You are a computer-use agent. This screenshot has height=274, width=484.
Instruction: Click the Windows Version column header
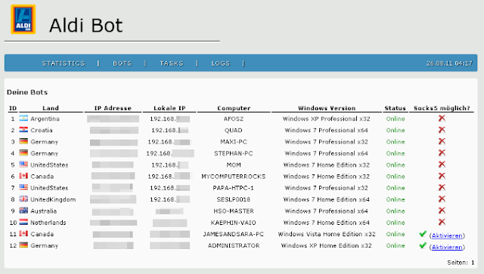click(x=327, y=108)
